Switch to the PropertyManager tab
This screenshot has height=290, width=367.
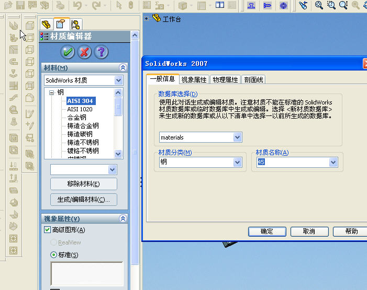61,24
